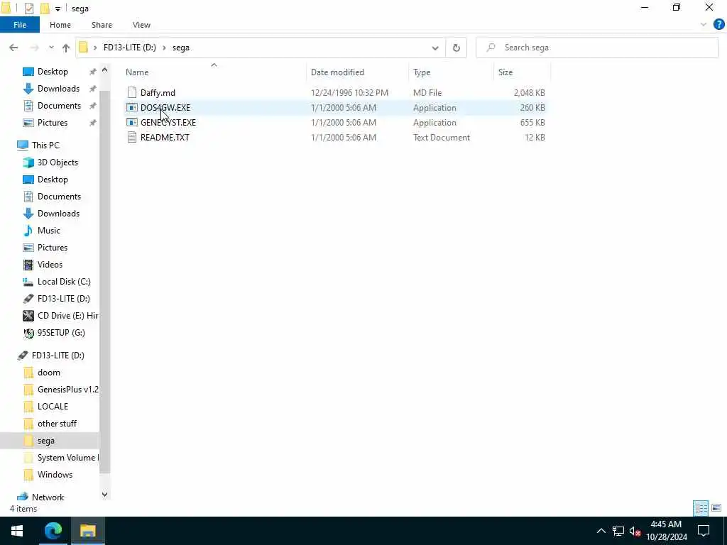This screenshot has height=545, width=727.
Task: Switch to the Home ribbon tab
Action: pos(60,25)
